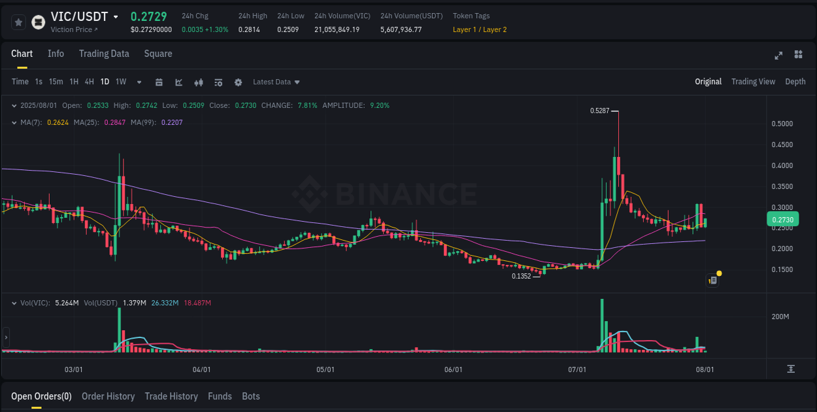Select the 1D timeframe
Viewport: 817px width, 412px height.
coord(105,82)
